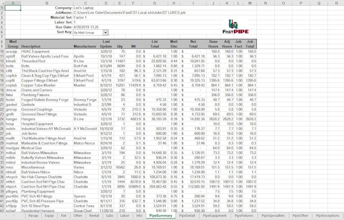Viewport: 344px width, 220px height.
Task: Select the Net Total header cell
Action: [193, 44]
